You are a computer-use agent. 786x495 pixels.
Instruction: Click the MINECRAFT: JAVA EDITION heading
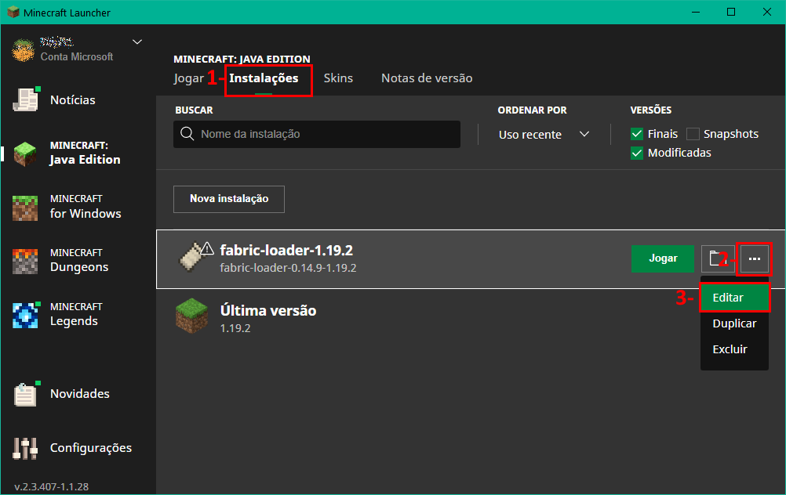(x=242, y=59)
